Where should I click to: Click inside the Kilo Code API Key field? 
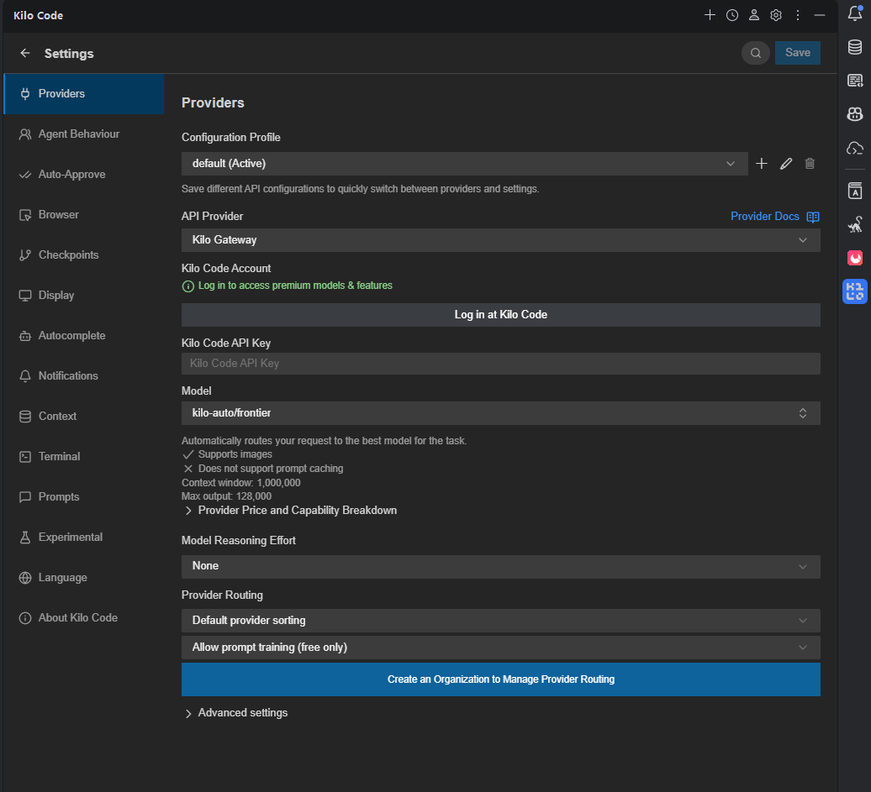[500, 363]
